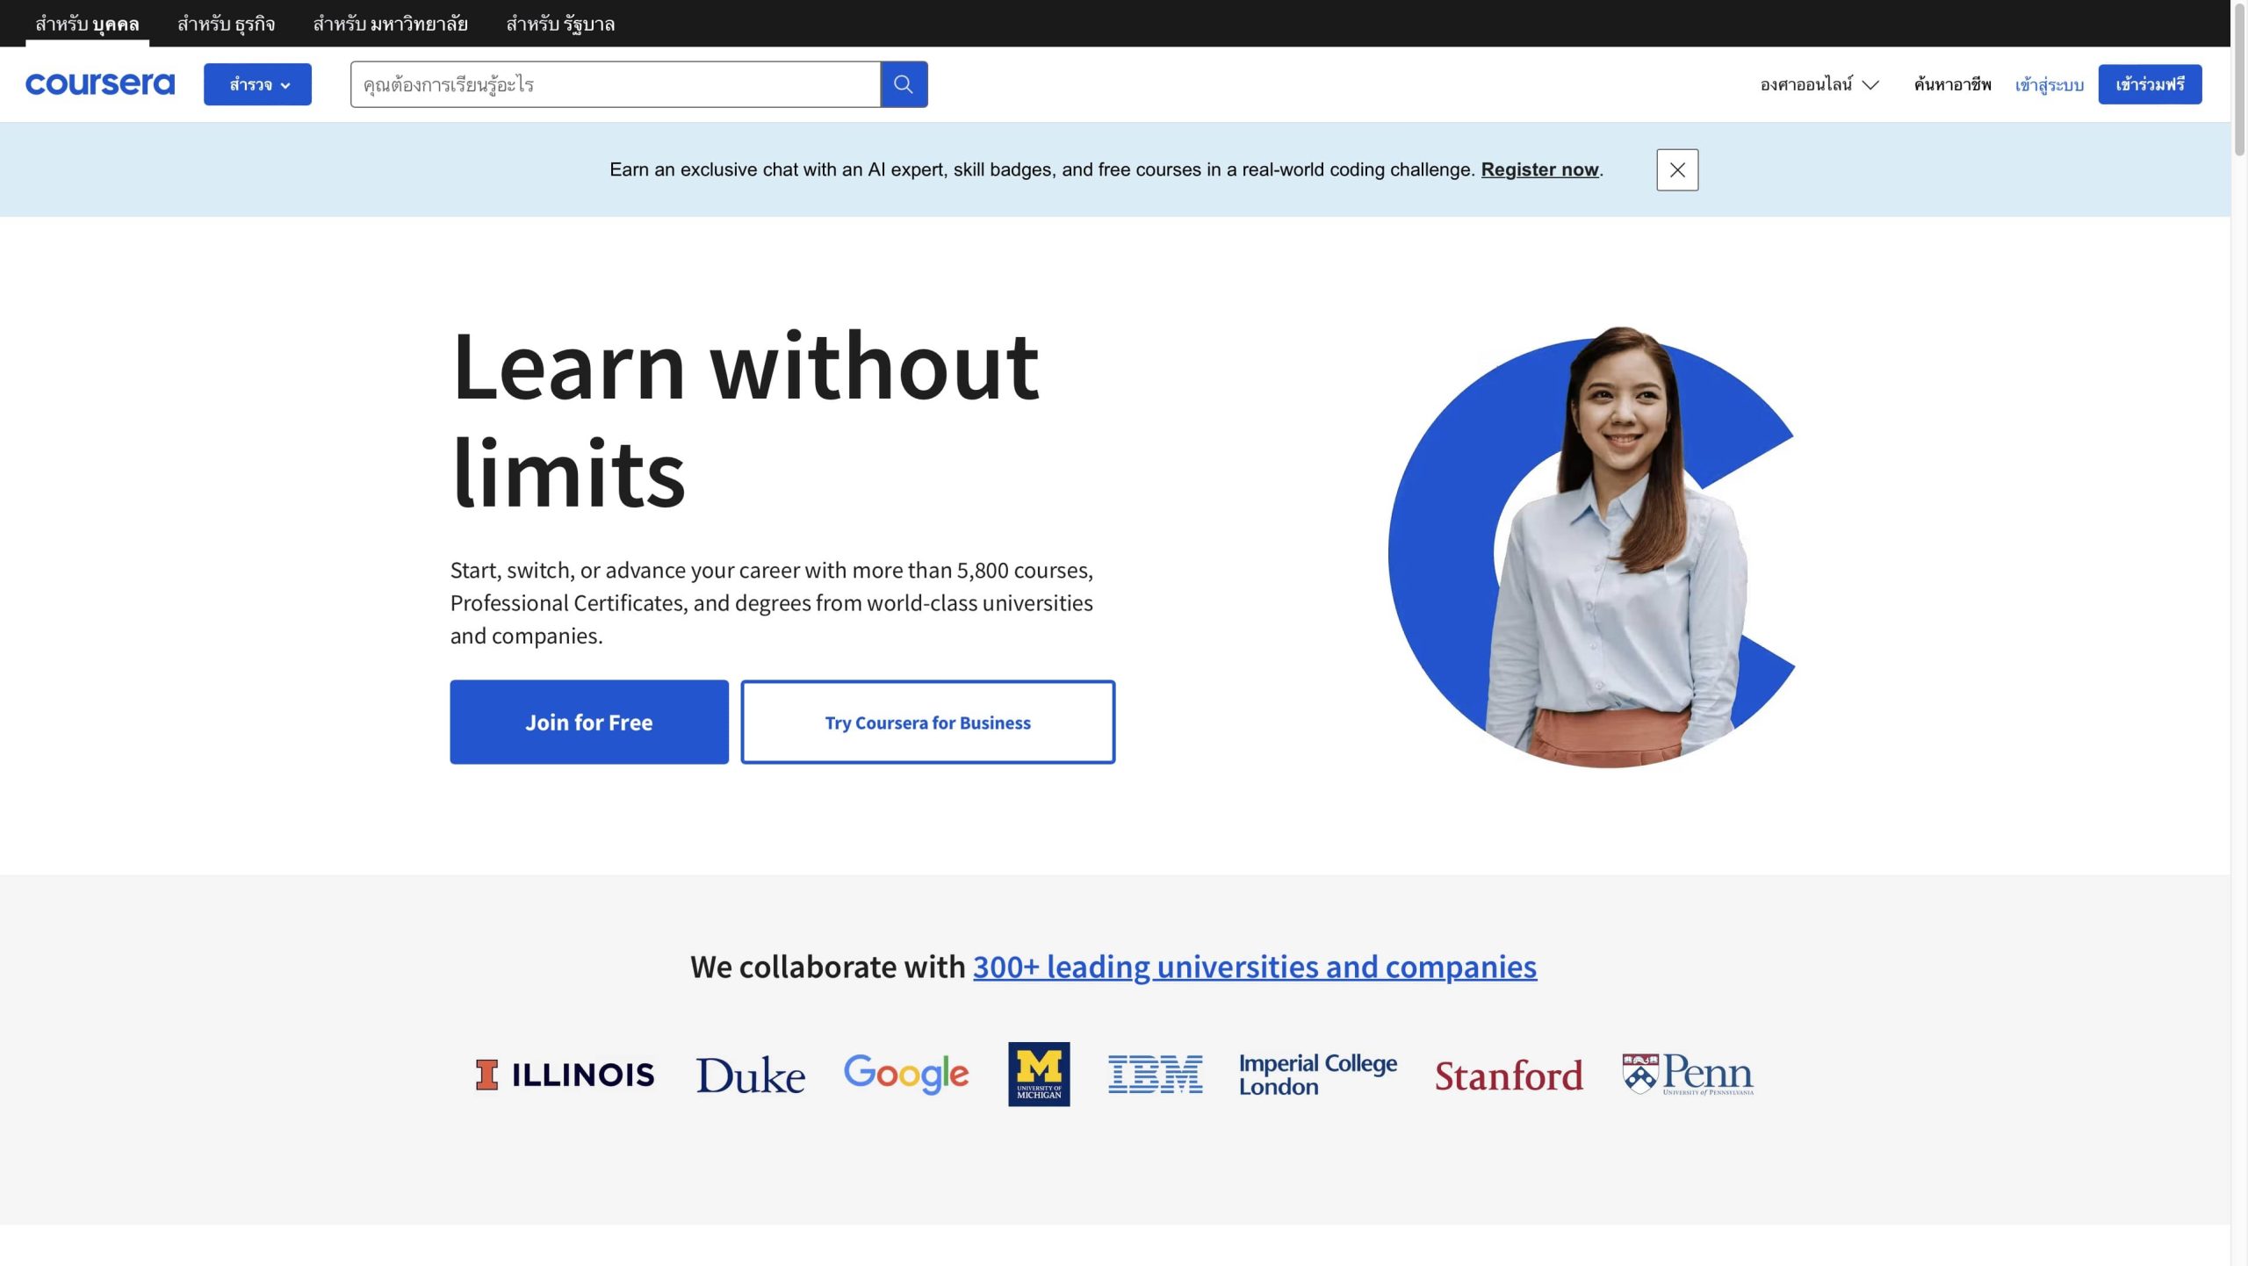Switch to the สำหรับ มหาวิทยาลัย tab
The image size is (2248, 1266).
click(390, 24)
